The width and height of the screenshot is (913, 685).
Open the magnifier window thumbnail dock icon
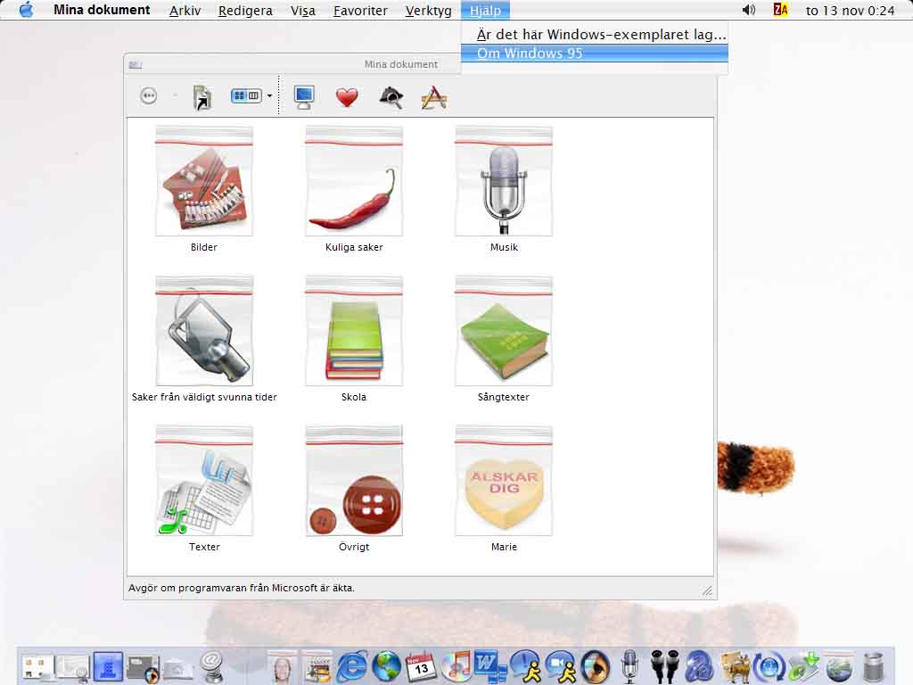73,667
